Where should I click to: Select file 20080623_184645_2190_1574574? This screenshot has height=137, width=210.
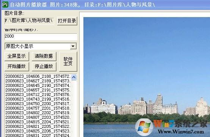click(x=38, y=85)
